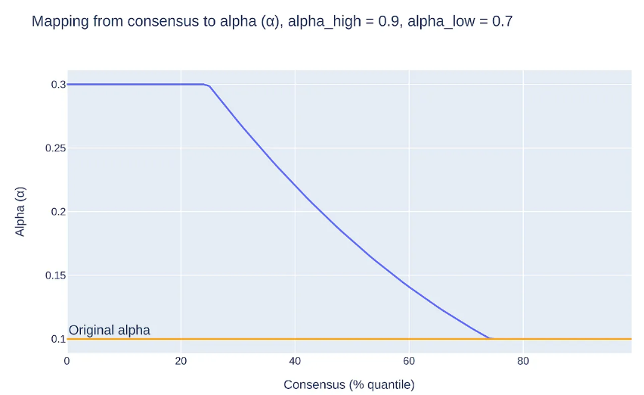
Task: Click the 60 x-axis tick label
Action: click(x=409, y=361)
